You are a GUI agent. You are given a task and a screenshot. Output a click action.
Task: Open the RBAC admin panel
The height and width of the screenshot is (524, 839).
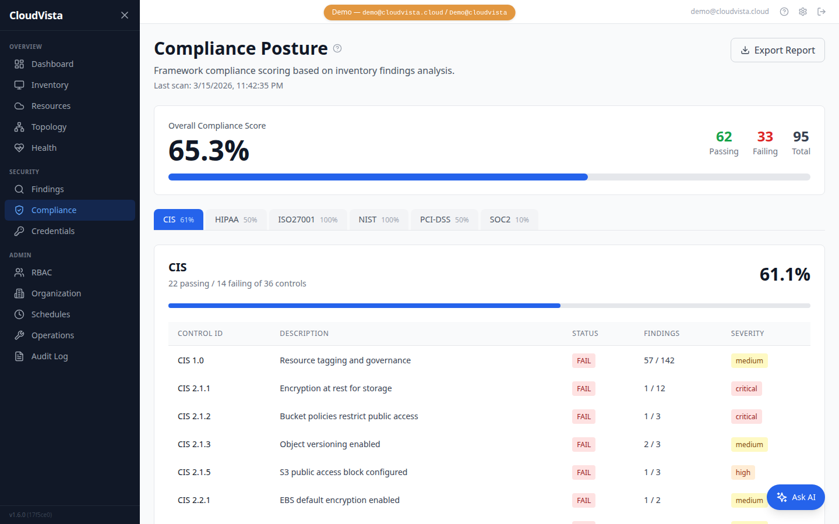pyautogui.click(x=41, y=272)
